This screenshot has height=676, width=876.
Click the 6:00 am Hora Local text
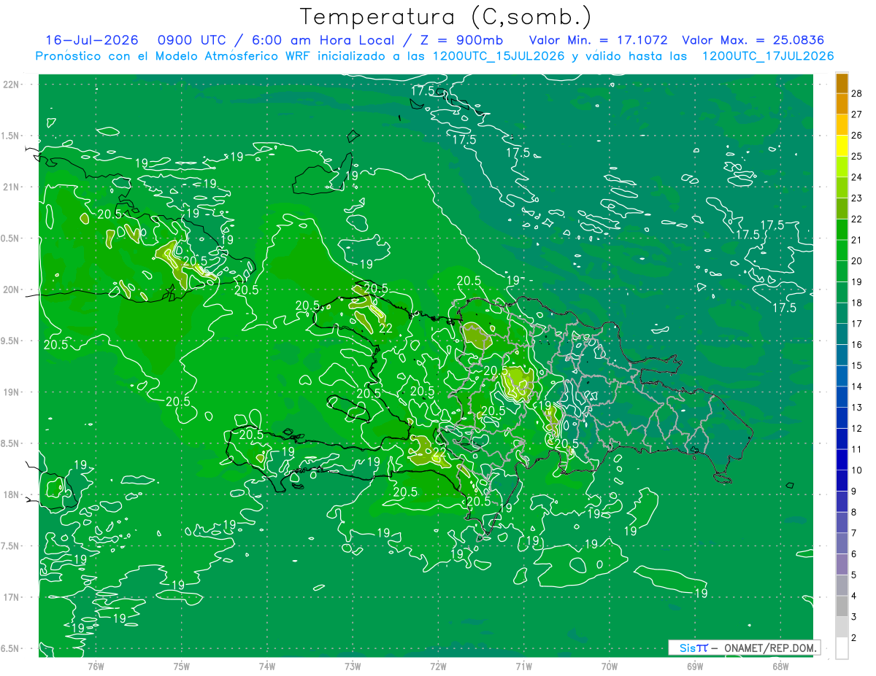[x=321, y=40]
